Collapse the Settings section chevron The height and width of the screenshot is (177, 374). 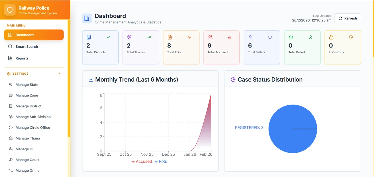(59, 74)
